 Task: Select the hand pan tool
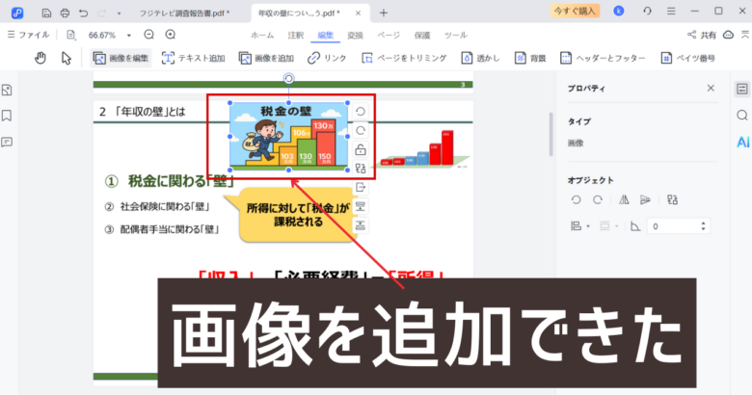click(40, 58)
